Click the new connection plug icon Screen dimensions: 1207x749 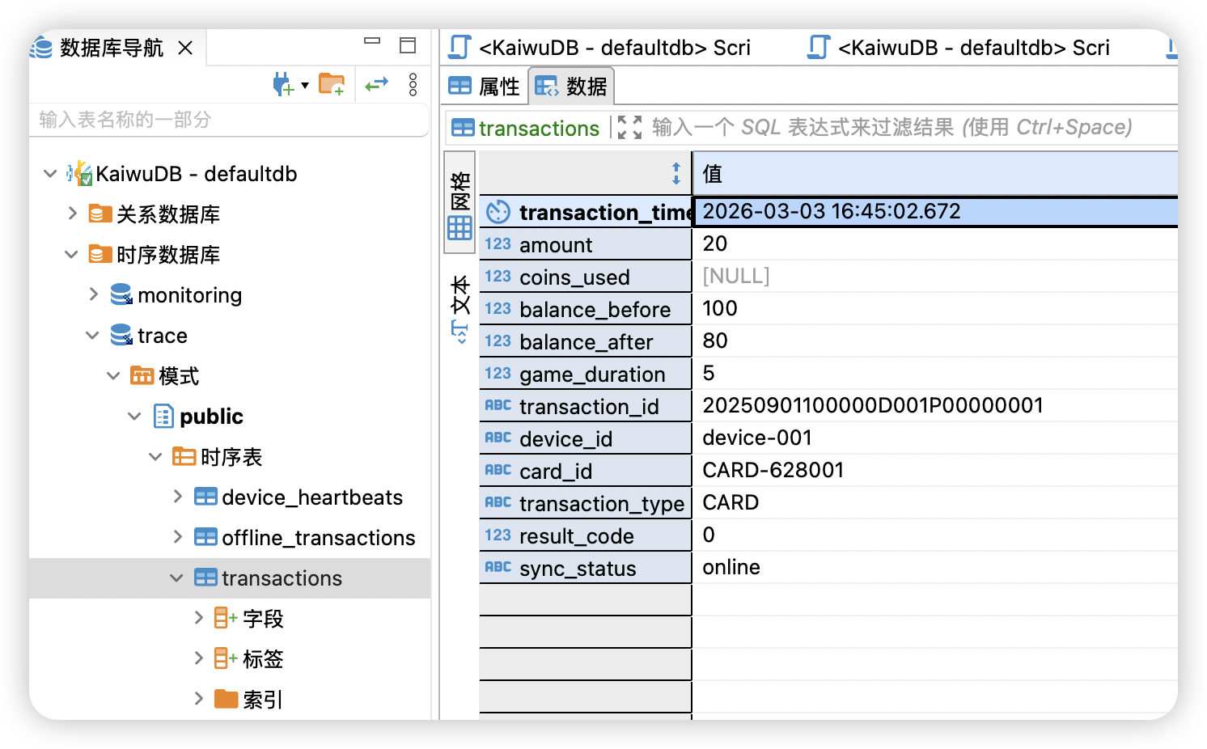[x=282, y=84]
